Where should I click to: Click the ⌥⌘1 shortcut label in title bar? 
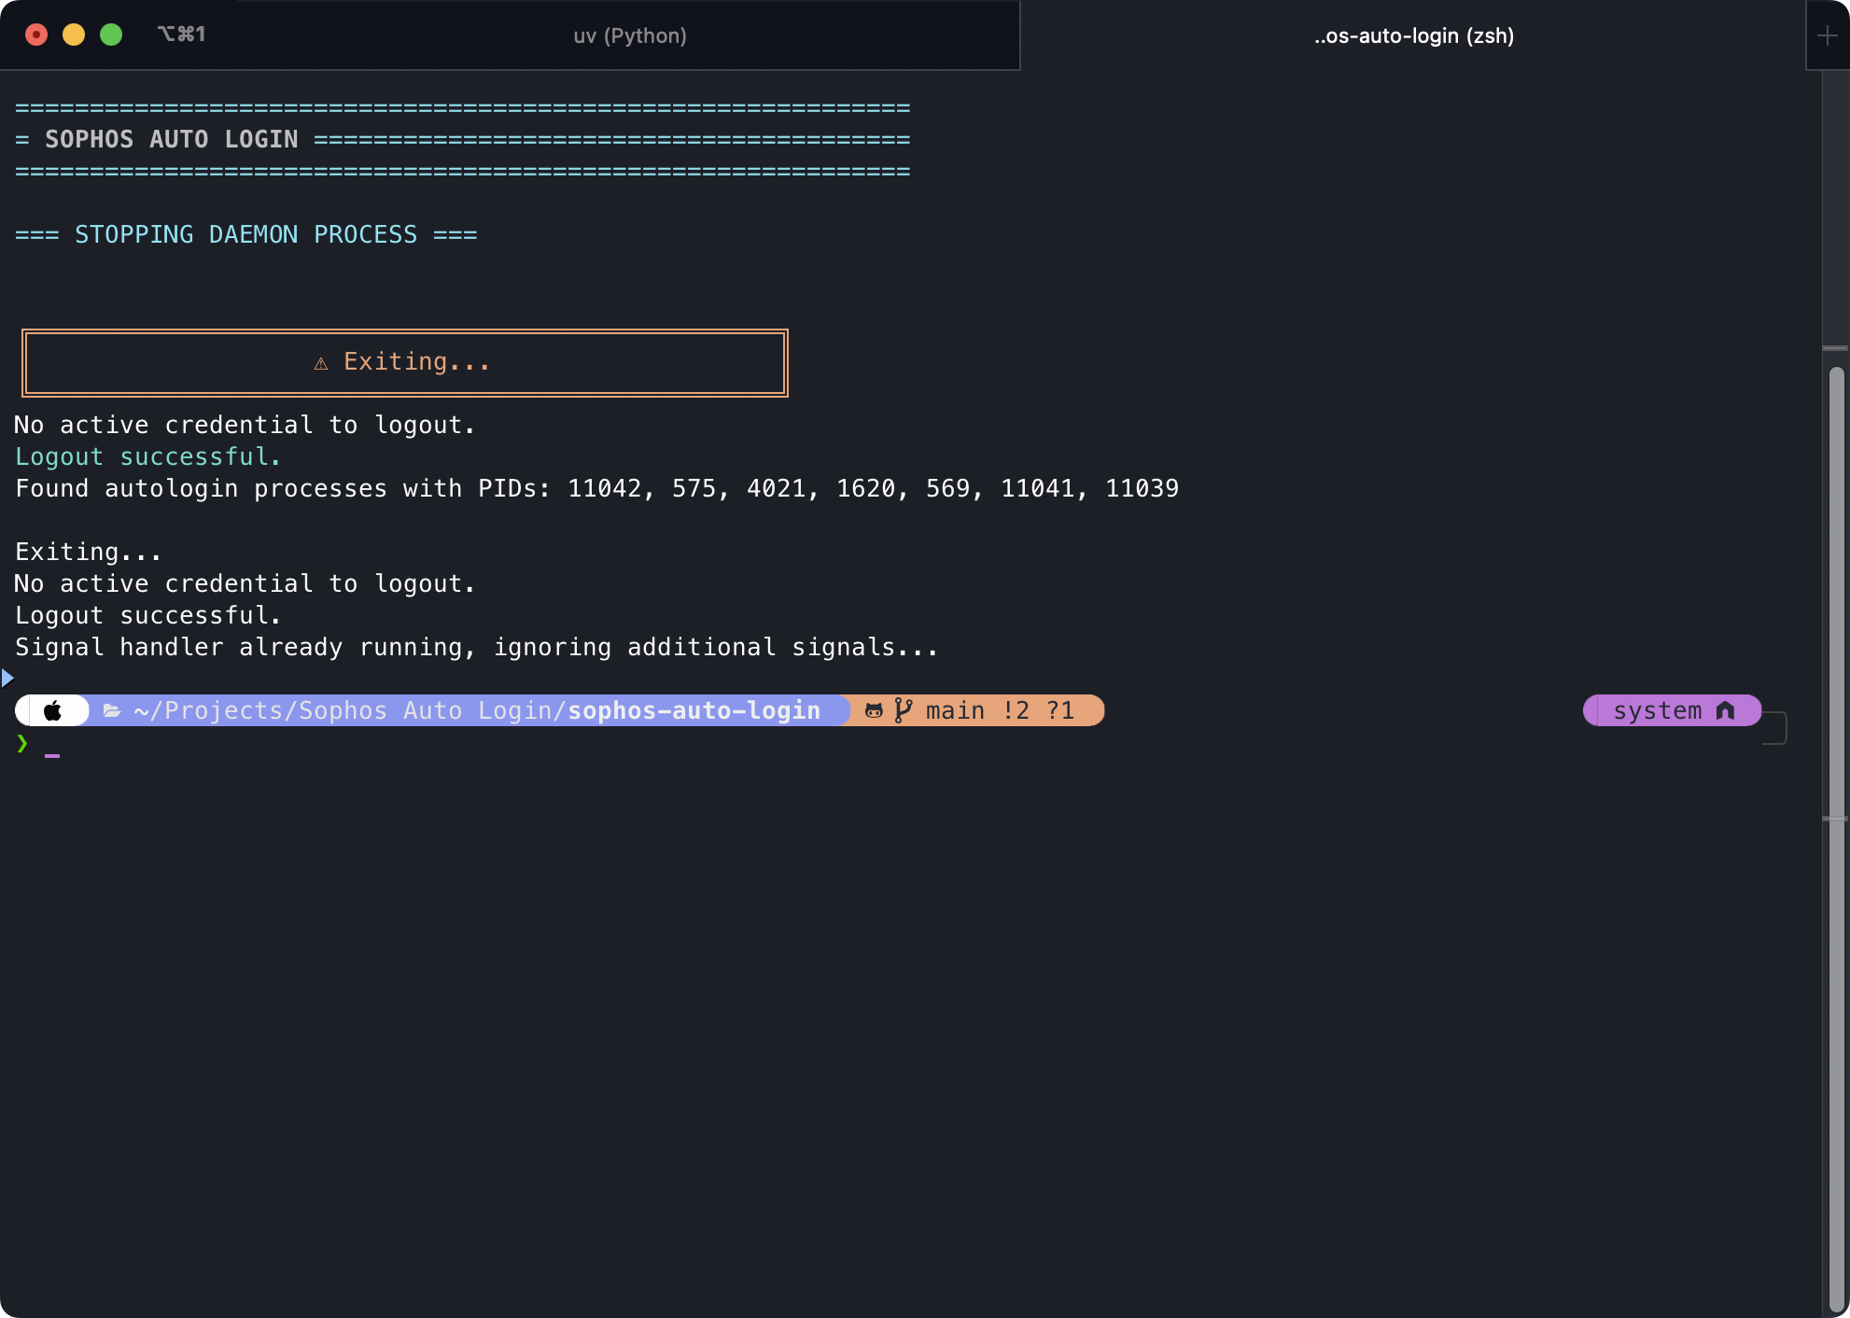181,35
